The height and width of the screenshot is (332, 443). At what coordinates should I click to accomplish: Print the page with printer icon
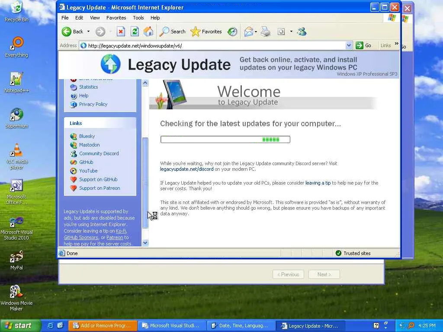(266, 32)
